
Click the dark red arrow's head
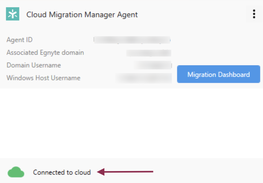click(100, 172)
